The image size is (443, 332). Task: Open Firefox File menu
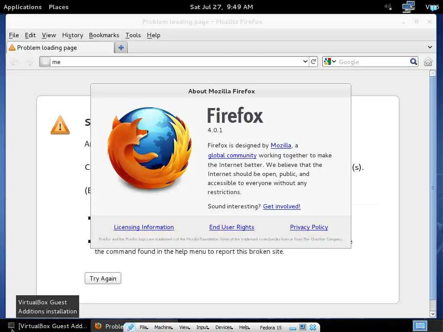(x=14, y=35)
